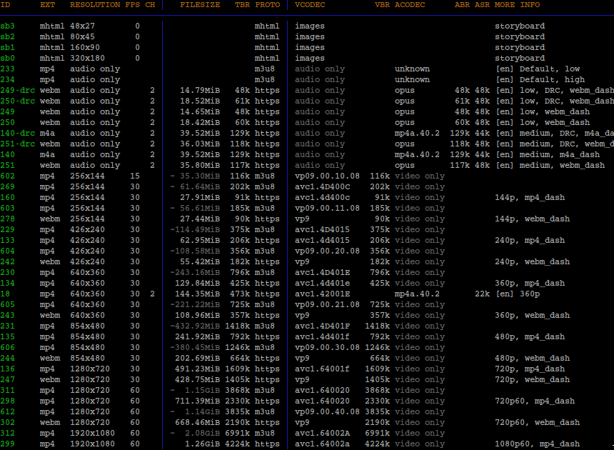Select format ID 312

7,433
